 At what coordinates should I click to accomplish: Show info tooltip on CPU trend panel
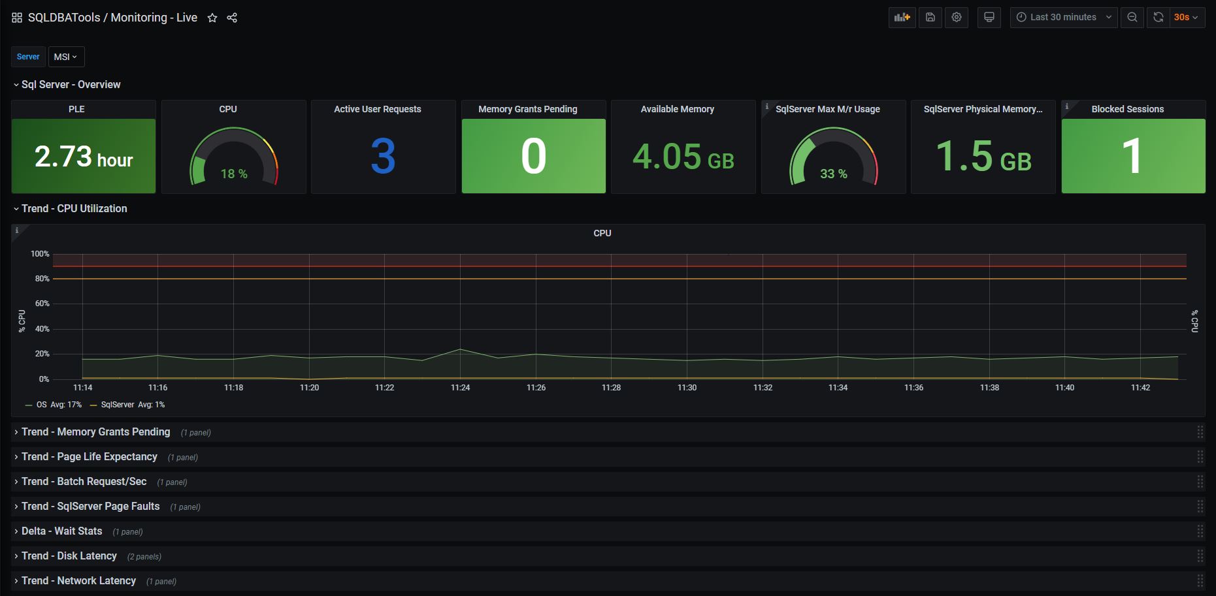click(17, 230)
